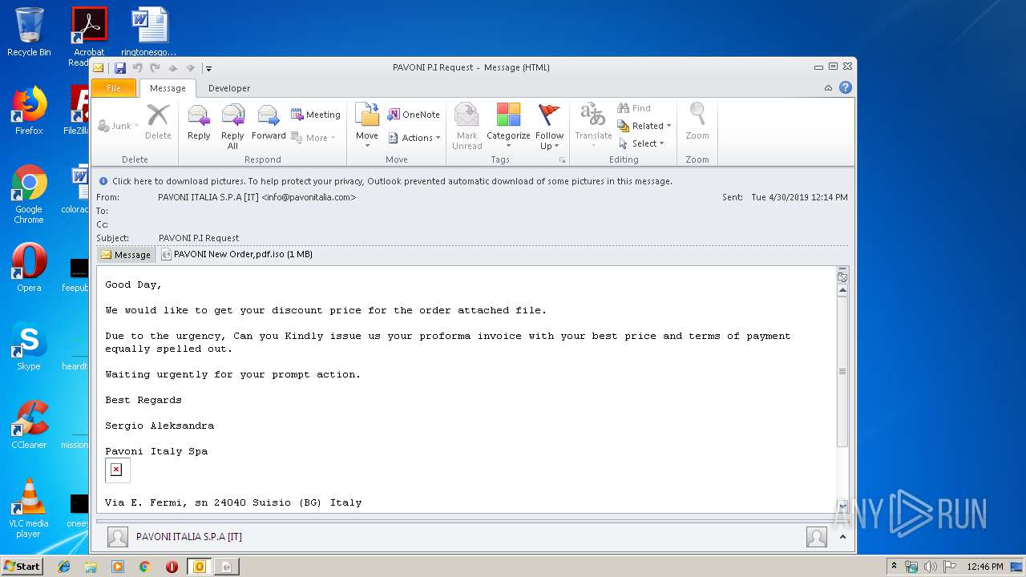Open Acrobat Reader desktop shortcut
The image size is (1026, 577).
click(x=89, y=36)
